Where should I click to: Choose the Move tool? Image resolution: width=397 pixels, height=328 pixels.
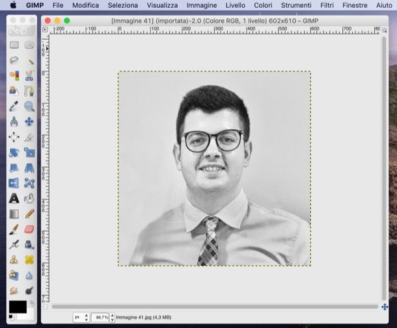(29, 122)
